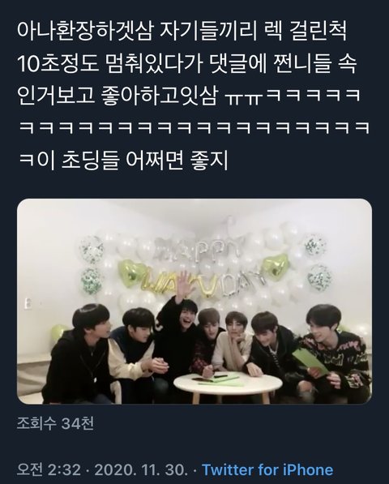Click the 2020. 11. 30. date
Image resolution: width=389 pixels, height=484 pixels.
[141, 470]
